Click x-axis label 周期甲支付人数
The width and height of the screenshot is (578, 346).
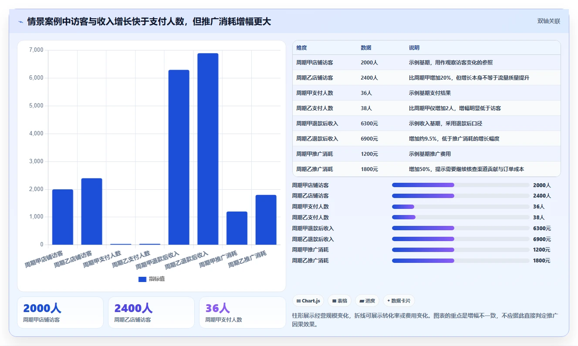(x=102, y=259)
